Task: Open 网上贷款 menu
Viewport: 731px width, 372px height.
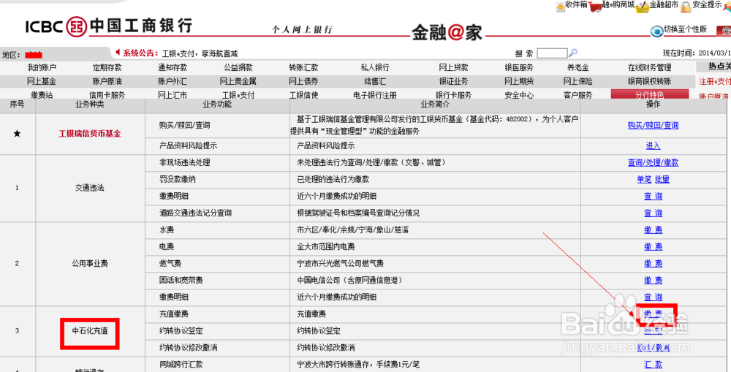Action: tap(454, 67)
